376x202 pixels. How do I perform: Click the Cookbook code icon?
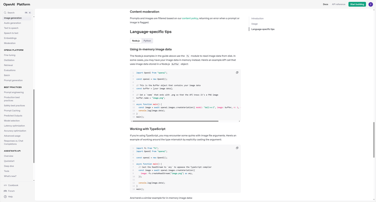[x=5, y=185]
